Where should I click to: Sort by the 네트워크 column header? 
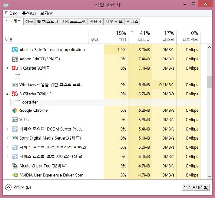pos(188,37)
